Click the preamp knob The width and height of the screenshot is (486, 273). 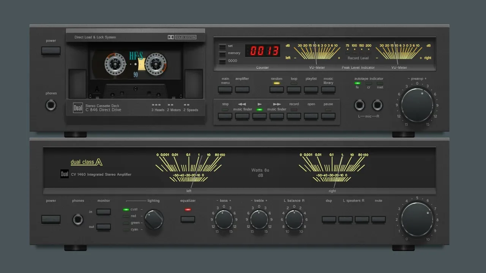(417, 105)
